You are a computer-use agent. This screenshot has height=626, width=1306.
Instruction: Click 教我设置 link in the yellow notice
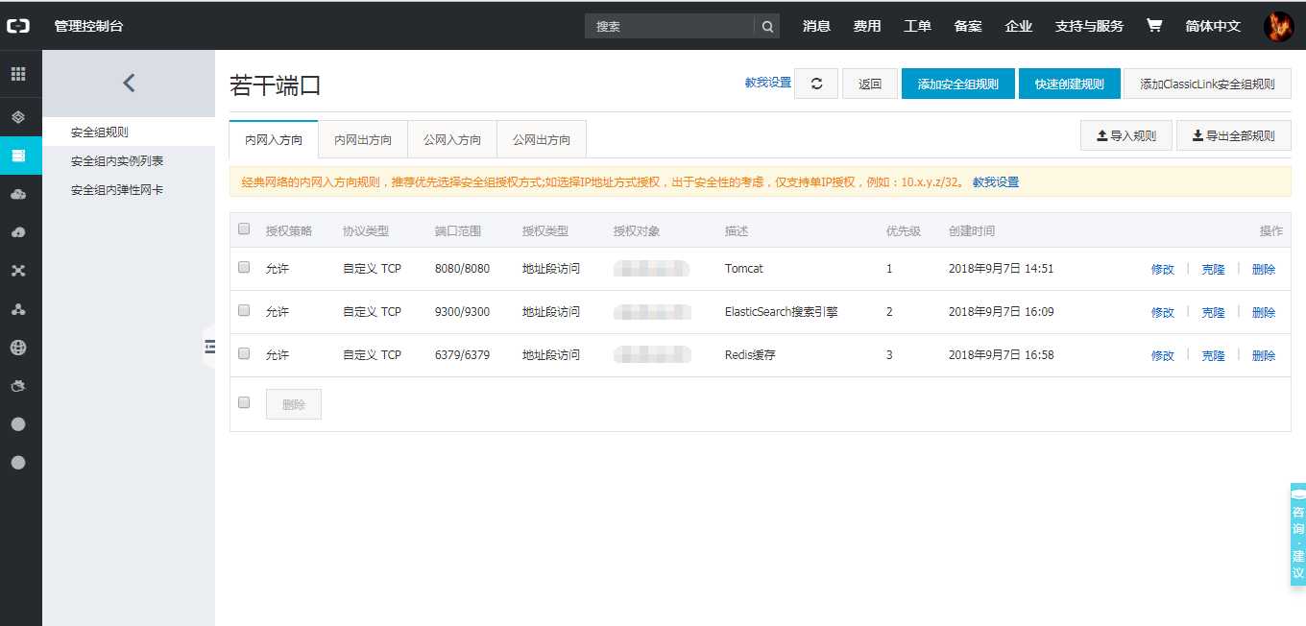(996, 181)
